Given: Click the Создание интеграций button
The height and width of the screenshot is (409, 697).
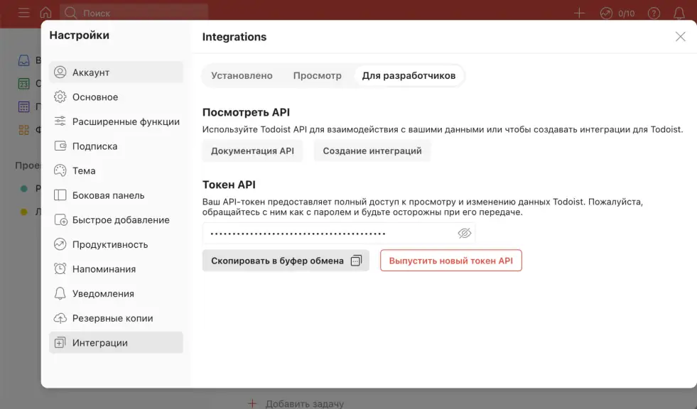Looking at the screenshot, I should tap(372, 151).
